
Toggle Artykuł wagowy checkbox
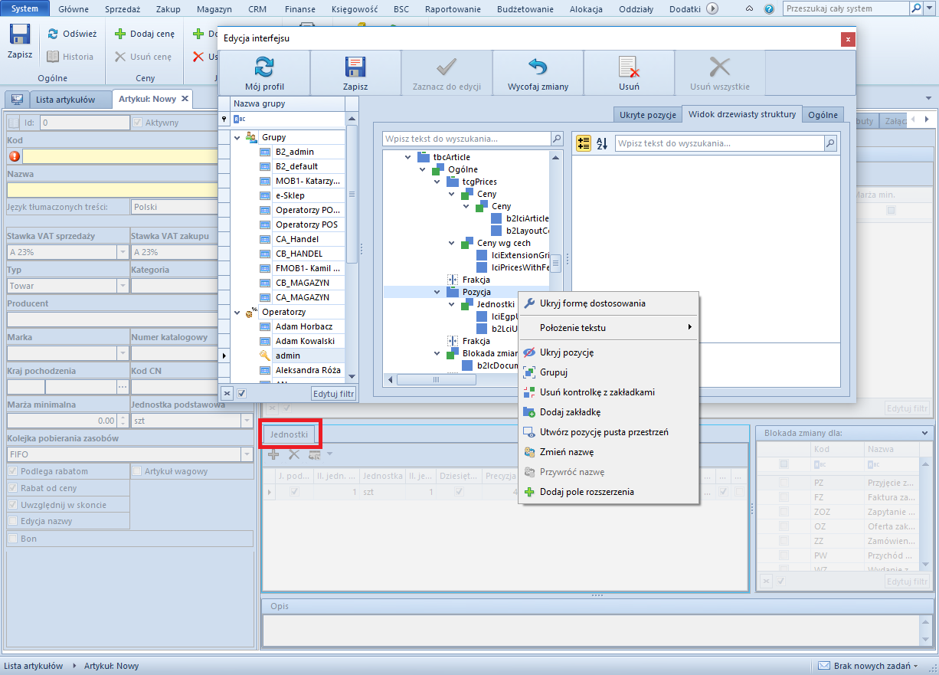click(x=138, y=471)
